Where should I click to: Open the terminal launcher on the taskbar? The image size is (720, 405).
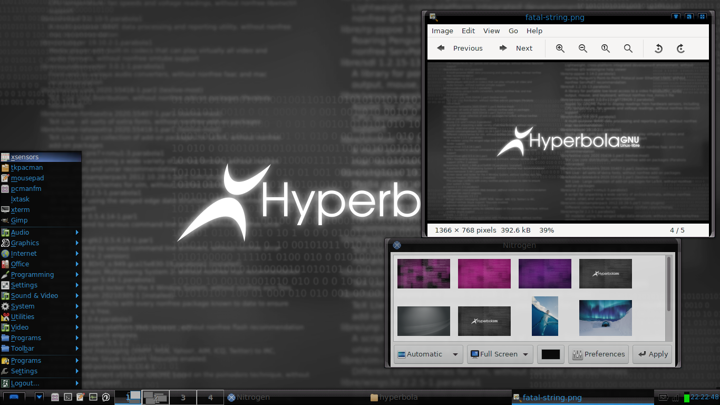67,397
